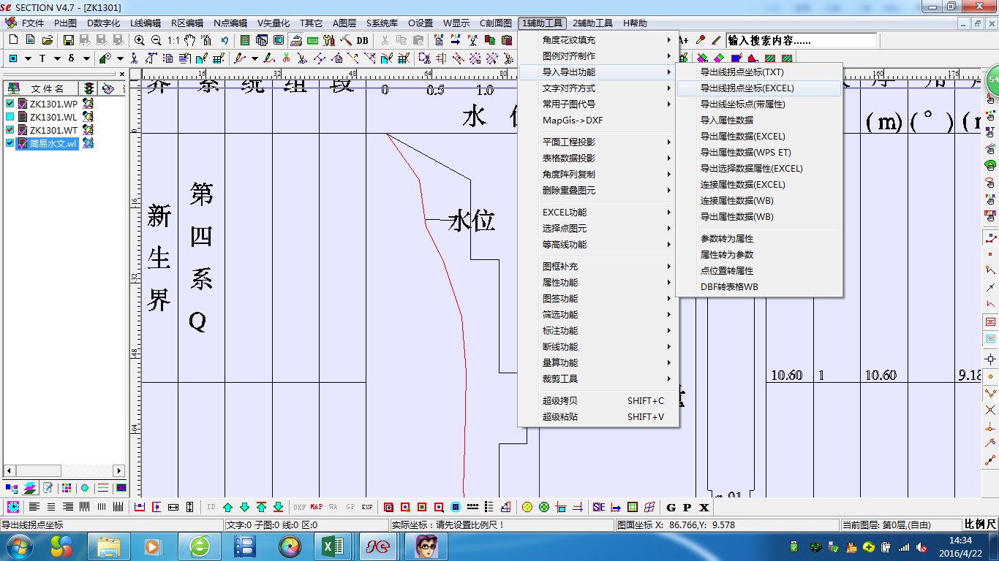Choose MapGis->DXF menu entry
The image size is (999, 561).
click(x=598, y=121)
